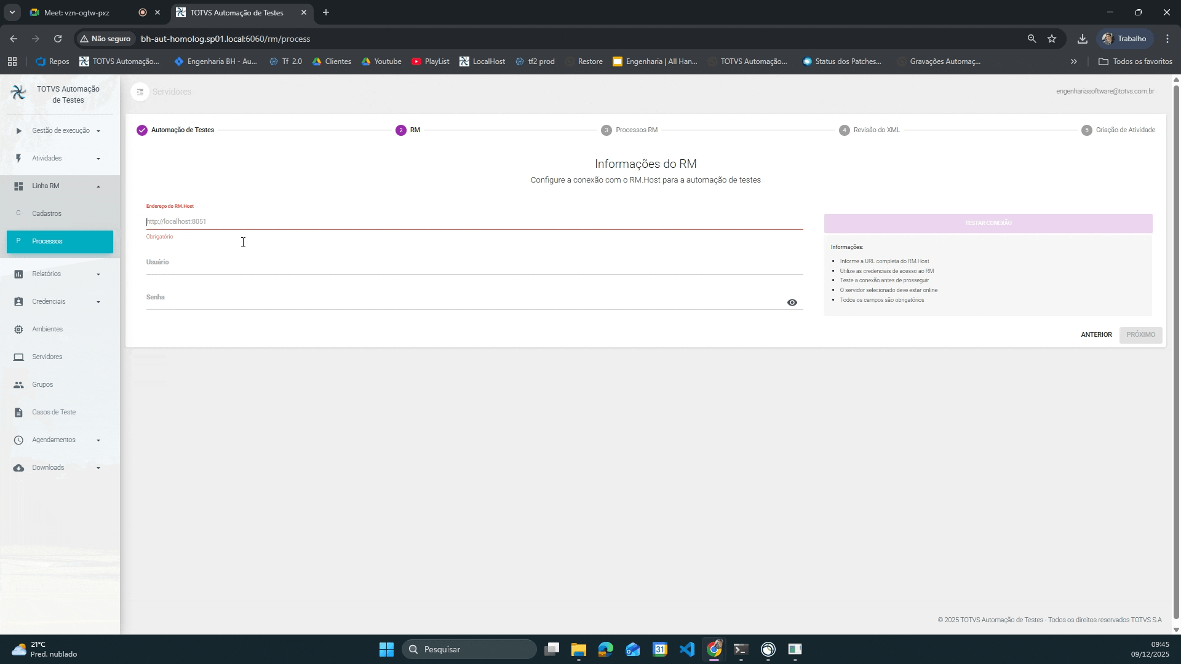Select Cadastros under Linha RM
Viewport: 1181px width, 664px height.
coord(47,214)
